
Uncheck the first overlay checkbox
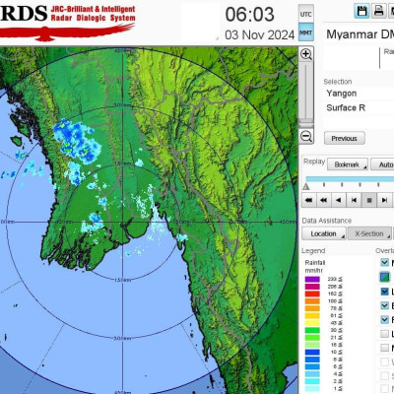coord(384,262)
